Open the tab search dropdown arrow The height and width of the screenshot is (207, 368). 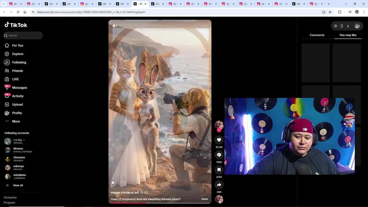pos(4,4)
